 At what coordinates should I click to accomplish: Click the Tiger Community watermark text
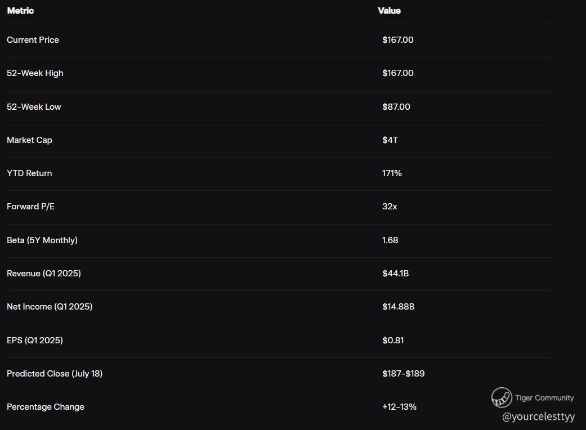[x=544, y=398]
